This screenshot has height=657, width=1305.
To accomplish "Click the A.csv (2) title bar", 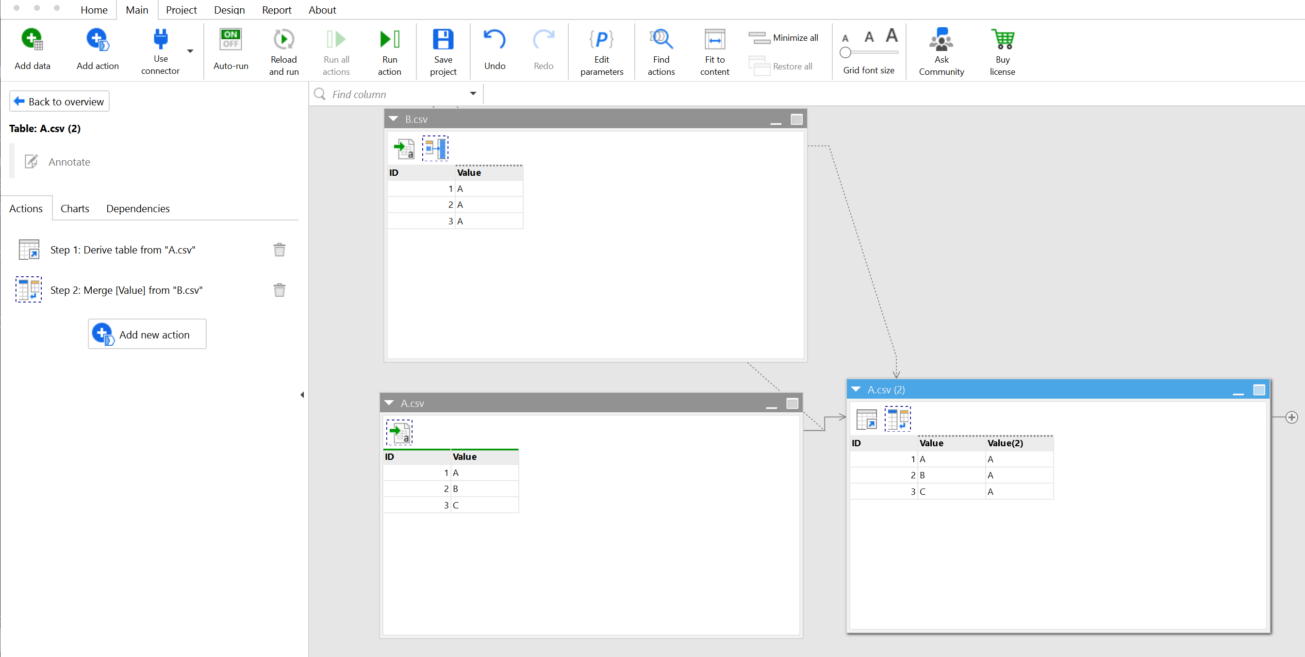I will point(1058,389).
